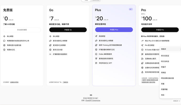Click the icon beside 使用 Thinking 进行高级图像创建
Screen dimensions: 181x105
tap(96, 45)
